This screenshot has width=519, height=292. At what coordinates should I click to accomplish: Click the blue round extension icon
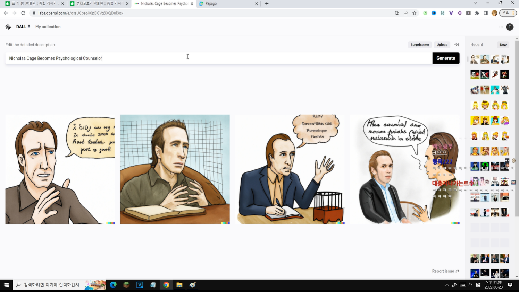[x=434, y=13]
